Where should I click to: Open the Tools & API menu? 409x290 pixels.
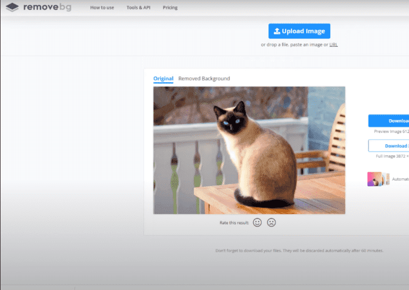138,8
